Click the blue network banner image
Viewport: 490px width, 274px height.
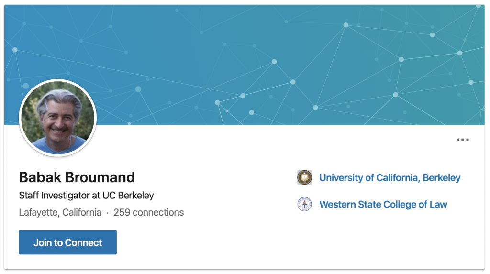pyautogui.click(x=287, y=62)
